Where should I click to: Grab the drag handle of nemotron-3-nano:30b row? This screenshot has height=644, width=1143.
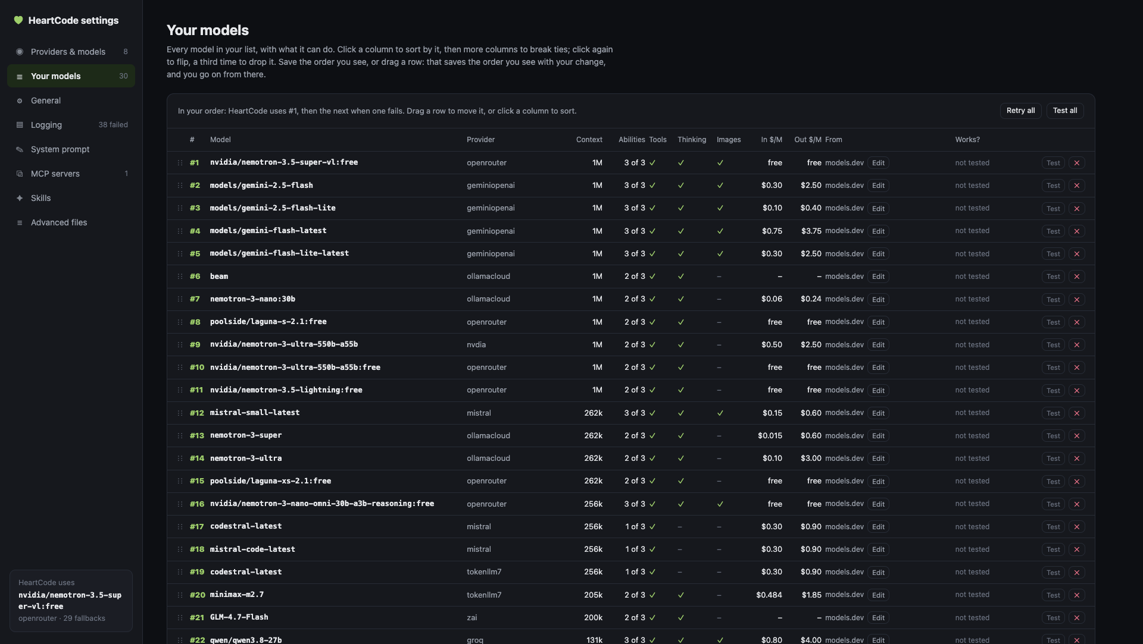point(180,299)
